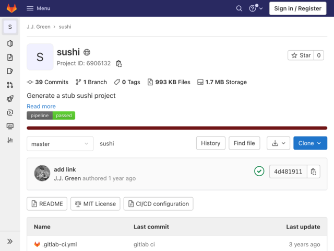Open MIT License button
Screen dimensions: 334x251
[x=96, y=204]
